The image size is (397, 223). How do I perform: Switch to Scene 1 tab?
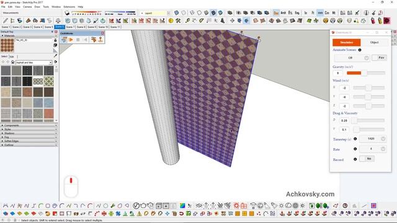coord(6,27)
